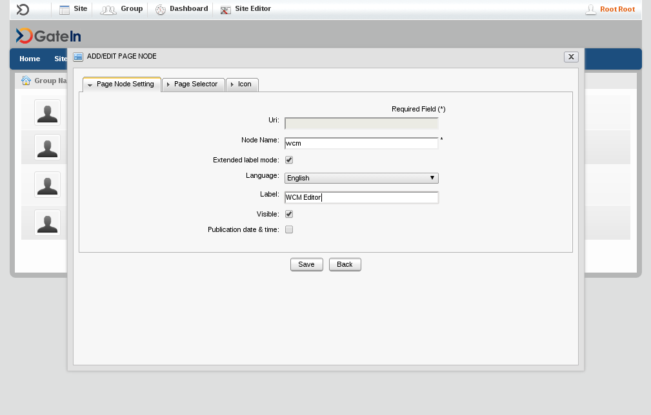Open the Site menu
The width and height of the screenshot is (651, 415).
tap(80, 9)
